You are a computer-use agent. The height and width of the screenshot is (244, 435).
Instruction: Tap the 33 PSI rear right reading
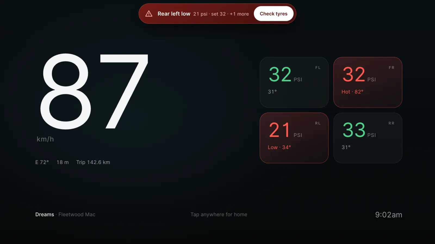(359, 130)
